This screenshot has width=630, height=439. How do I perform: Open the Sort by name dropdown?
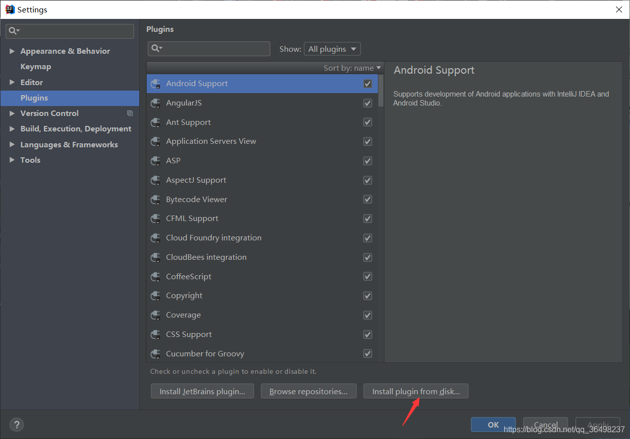[352, 68]
